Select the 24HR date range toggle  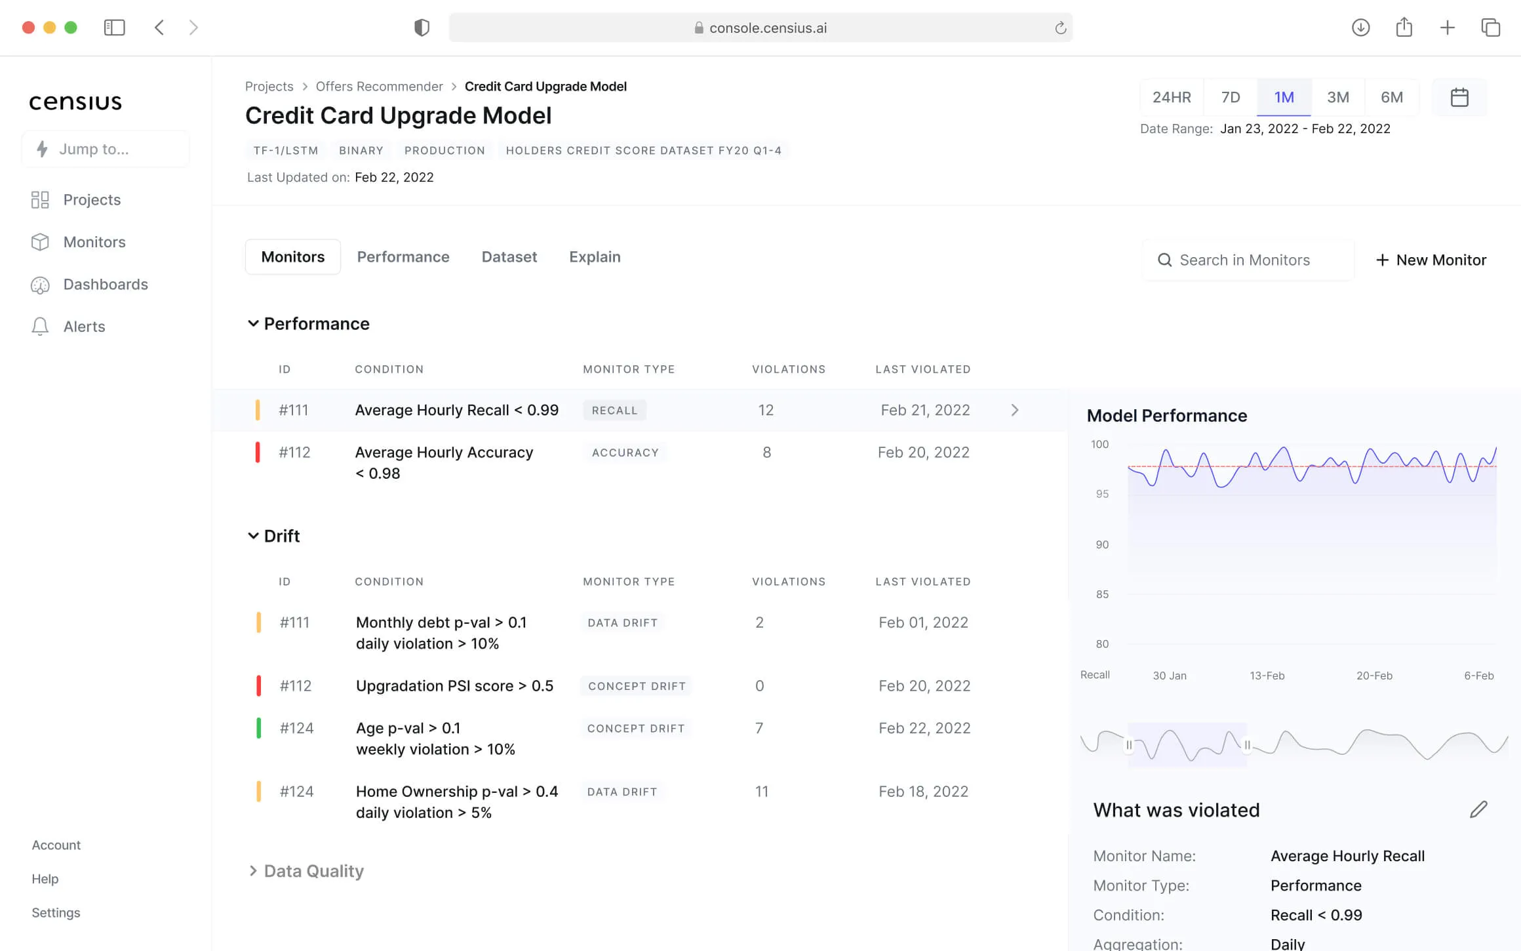[x=1171, y=96]
